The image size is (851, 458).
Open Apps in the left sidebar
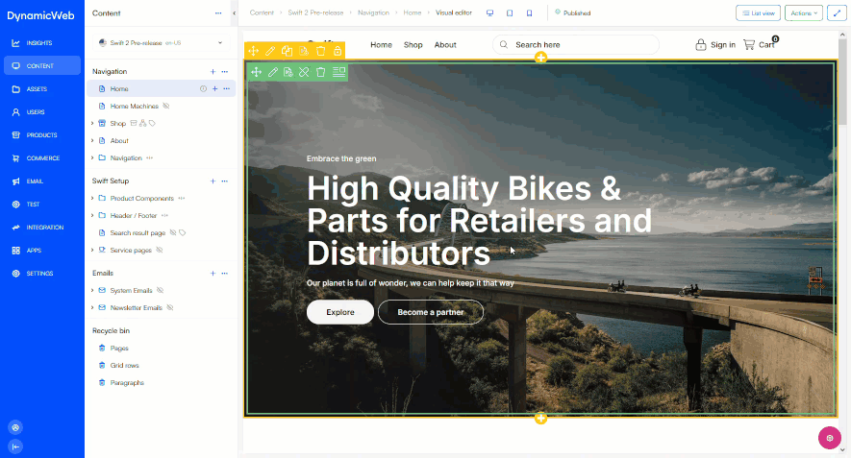coord(41,251)
